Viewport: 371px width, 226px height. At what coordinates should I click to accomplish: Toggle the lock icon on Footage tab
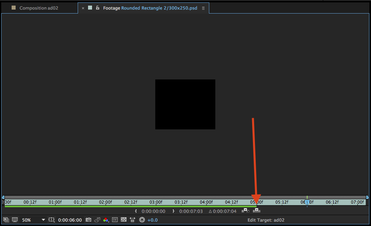pos(98,8)
